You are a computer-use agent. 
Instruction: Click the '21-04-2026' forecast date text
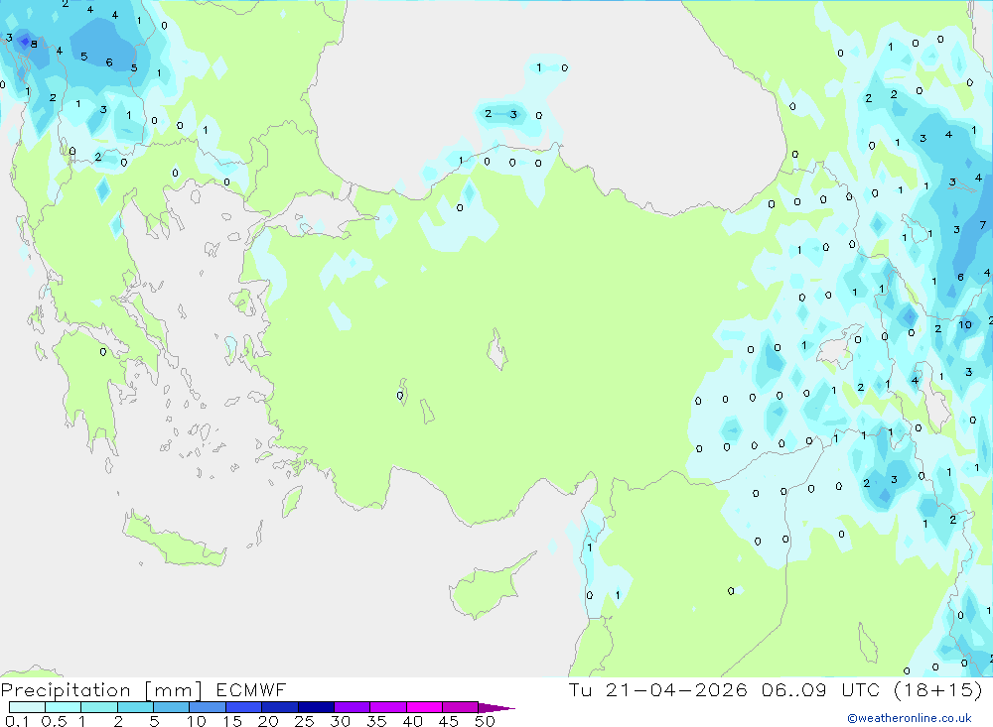coord(675,689)
